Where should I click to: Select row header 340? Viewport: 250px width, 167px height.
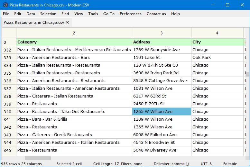click(9, 112)
